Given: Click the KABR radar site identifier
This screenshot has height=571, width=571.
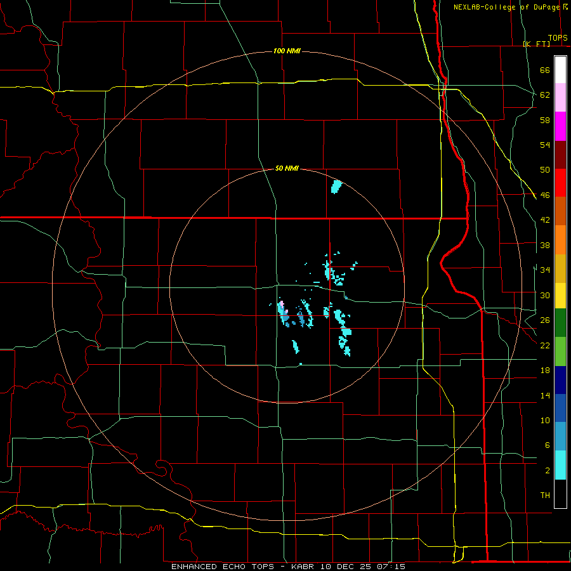Looking at the screenshot, I should point(302,567).
